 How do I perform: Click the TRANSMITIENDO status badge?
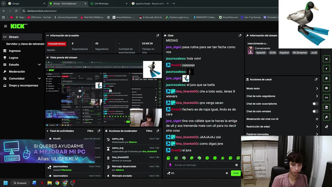coord(57,44)
